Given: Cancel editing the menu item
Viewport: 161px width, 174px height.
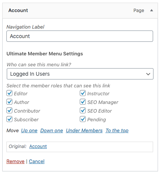Looking at the screenshot, I should tap(36, 162).
